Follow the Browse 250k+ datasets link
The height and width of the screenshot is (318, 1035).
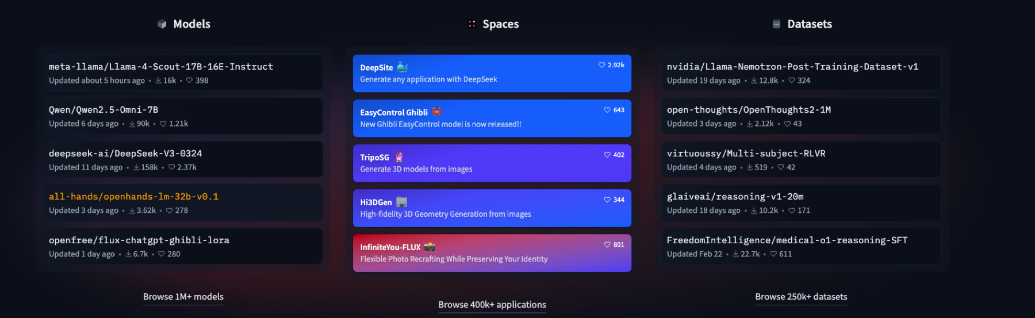point(801,297)
